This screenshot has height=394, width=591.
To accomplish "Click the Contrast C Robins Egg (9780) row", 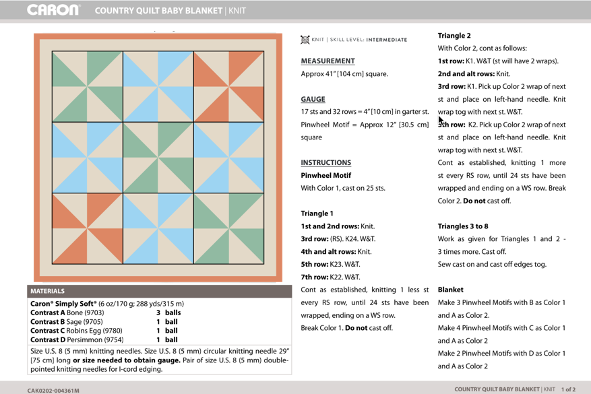I will click(104, 331).
